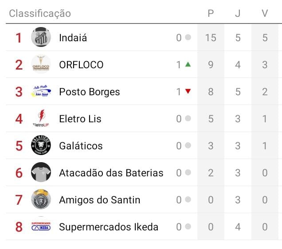Open the Posto Borges team logo

point(41,92)
